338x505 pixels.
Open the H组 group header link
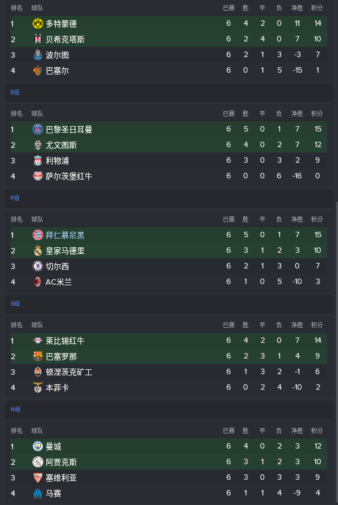click(16, 410)
